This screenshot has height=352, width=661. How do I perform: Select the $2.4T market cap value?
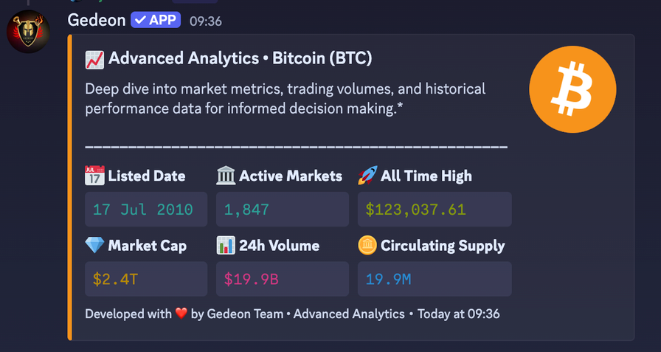tap(146, 279)
